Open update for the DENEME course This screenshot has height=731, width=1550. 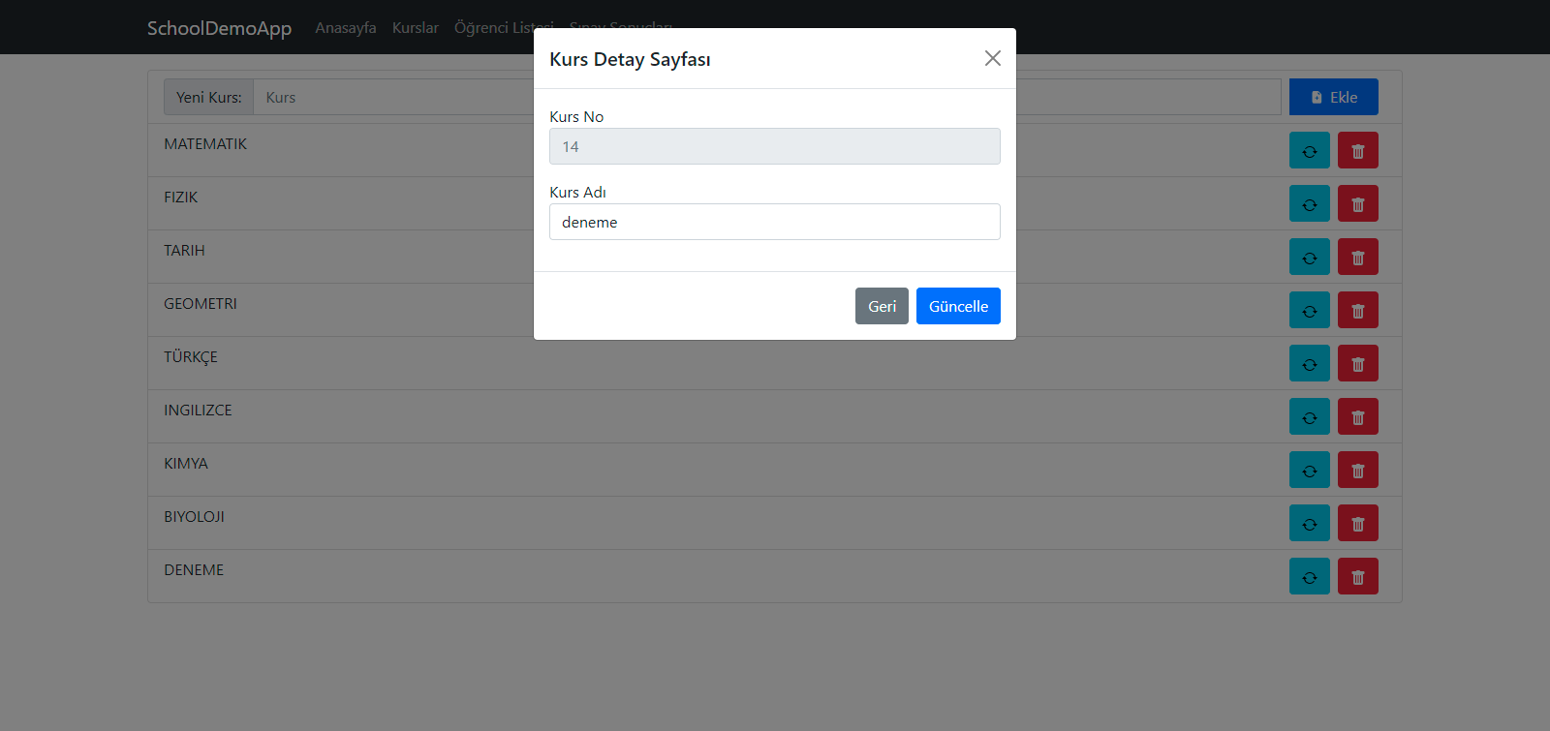pyautogui.click(x=1309, y=576)
